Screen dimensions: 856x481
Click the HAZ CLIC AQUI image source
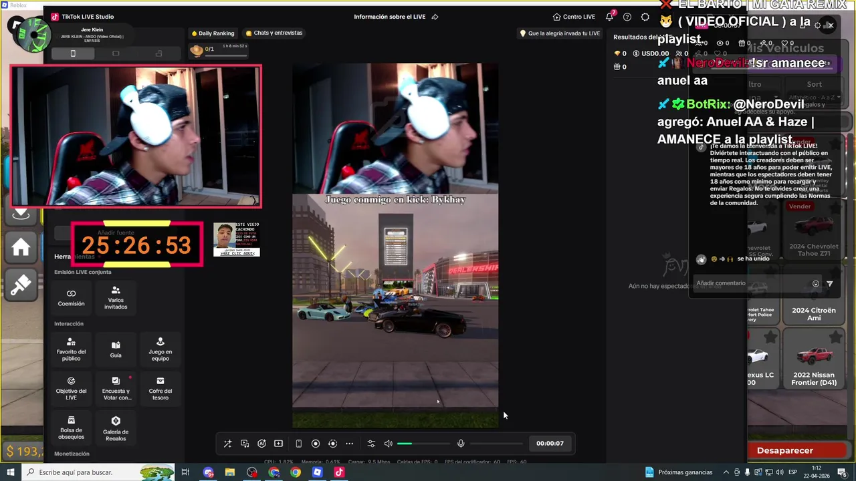[236, 240]
